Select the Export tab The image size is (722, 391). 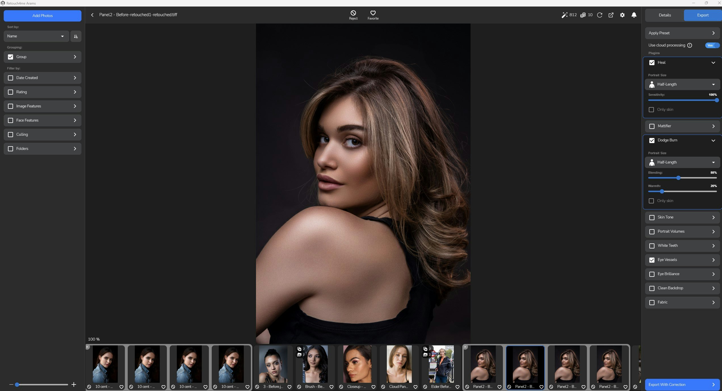pyautogui.click(x=703, y=15)
